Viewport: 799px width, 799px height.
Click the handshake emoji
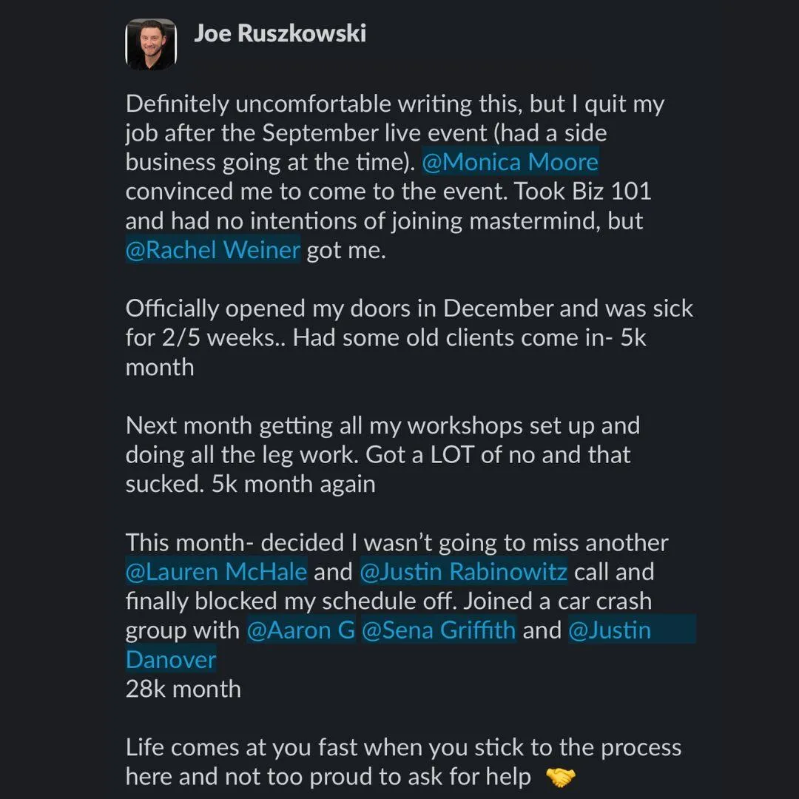pos(561,778)
